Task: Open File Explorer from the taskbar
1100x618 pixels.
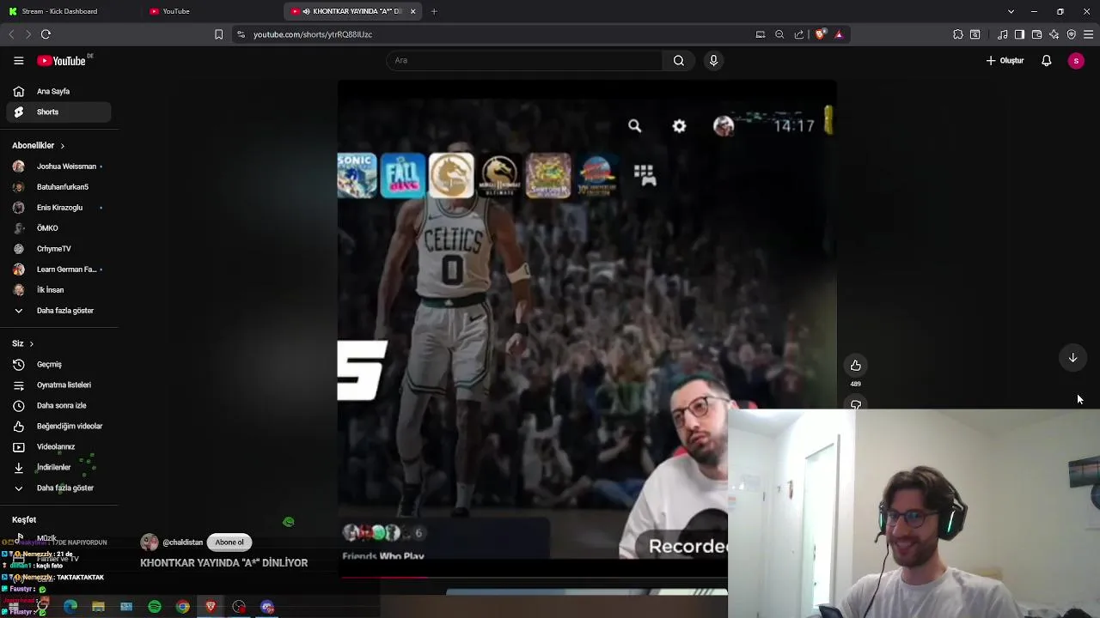Action: 99,607
